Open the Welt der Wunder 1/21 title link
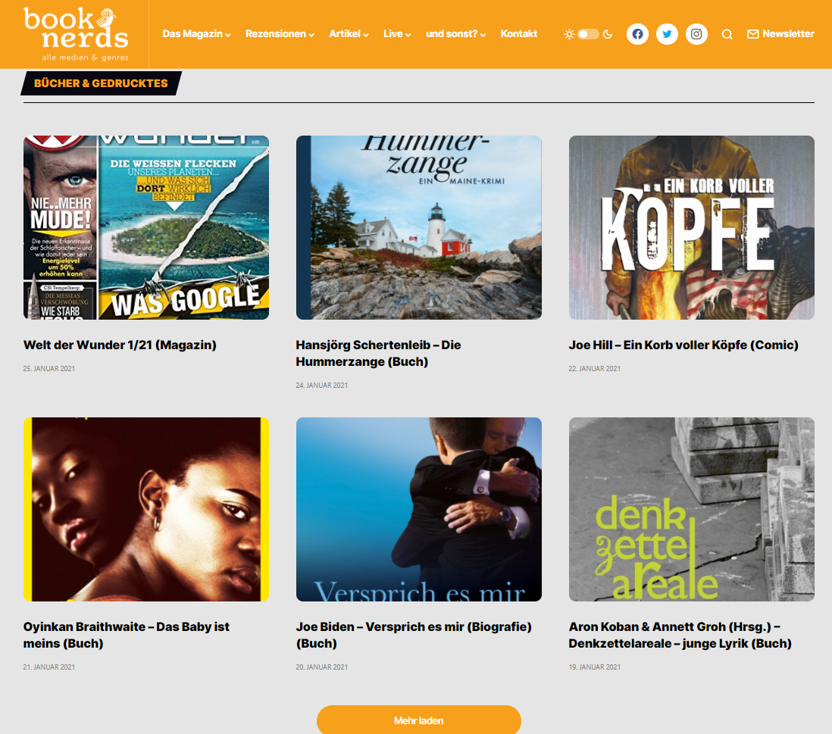Screen dimensions: 832x734 click(x=120, y=345)
